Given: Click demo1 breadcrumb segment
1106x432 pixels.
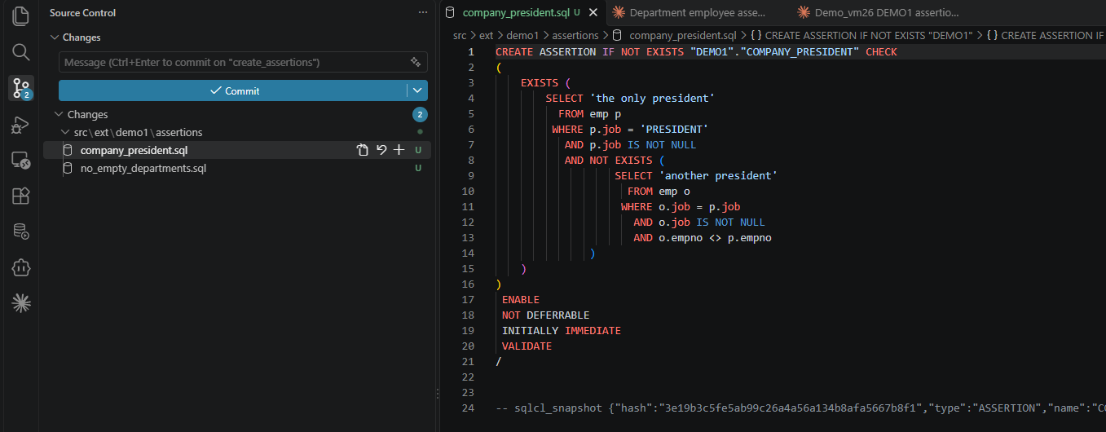Looking at the screenshot, I should 522,36.
